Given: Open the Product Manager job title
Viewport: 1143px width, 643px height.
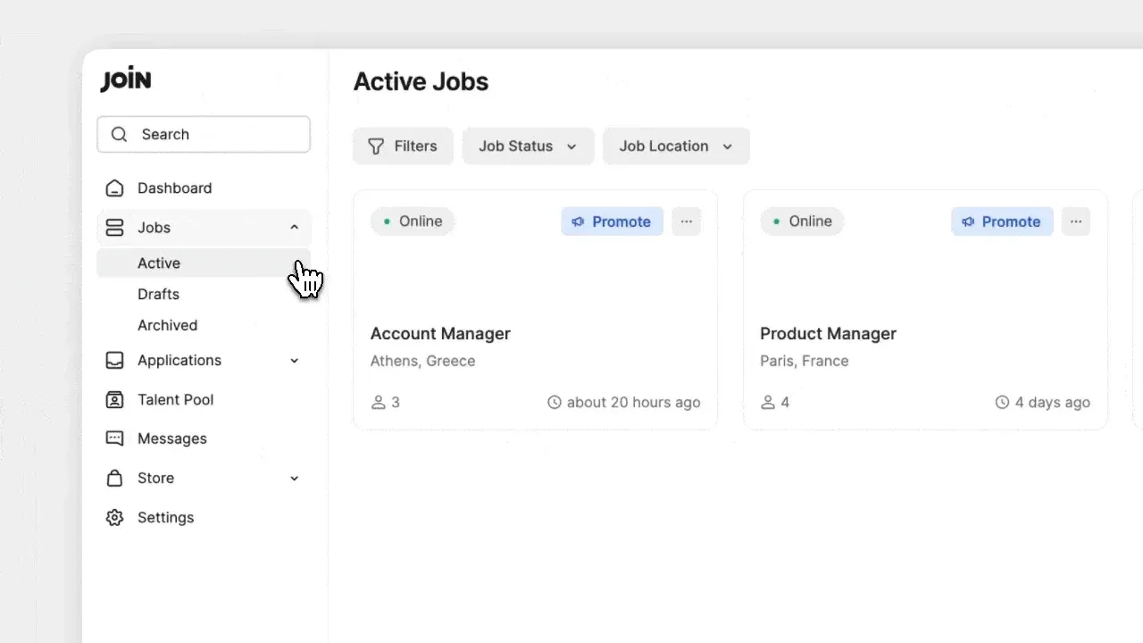Looking at the screenshot, I should pos(828,334).
